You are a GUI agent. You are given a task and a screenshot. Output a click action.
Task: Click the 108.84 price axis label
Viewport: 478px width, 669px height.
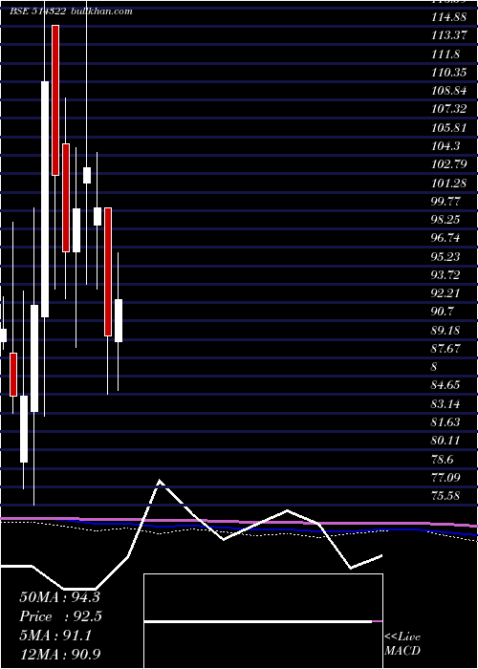coord(449,91)
